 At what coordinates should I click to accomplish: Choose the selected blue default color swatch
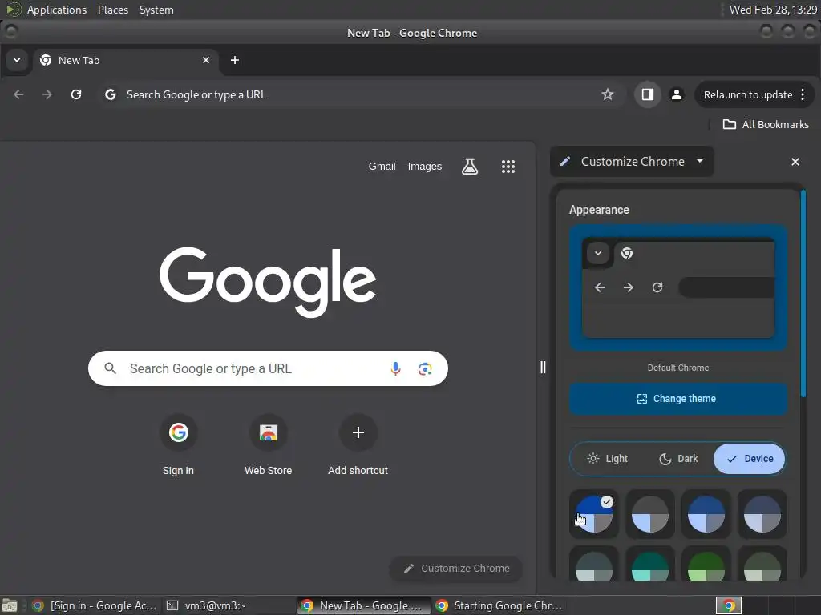(594, 514)
